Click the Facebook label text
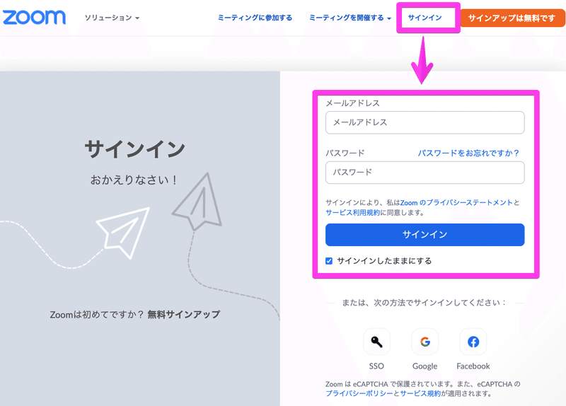Image resolution: width=566 pixels, height=406 pixels. 473,366
